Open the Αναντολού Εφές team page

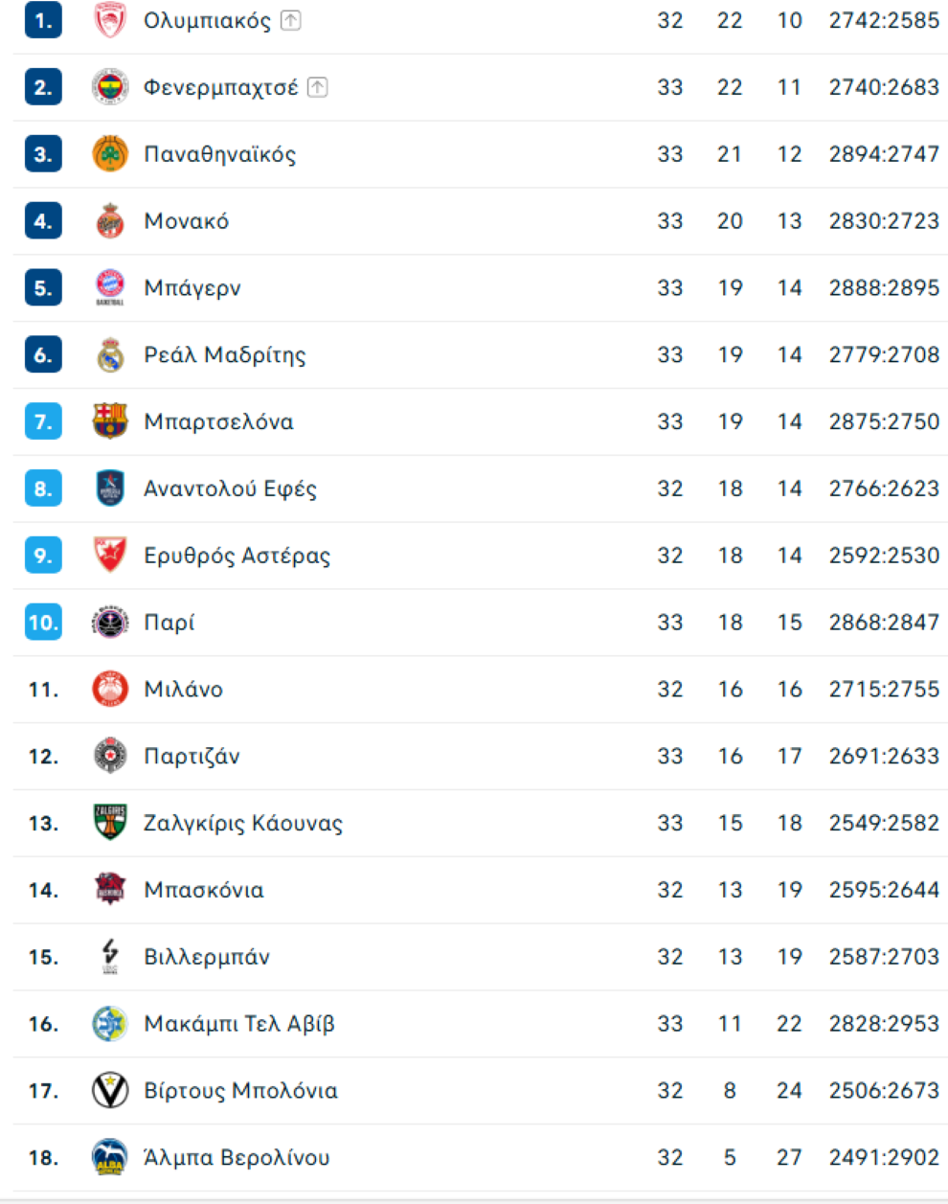coord(230,488)
